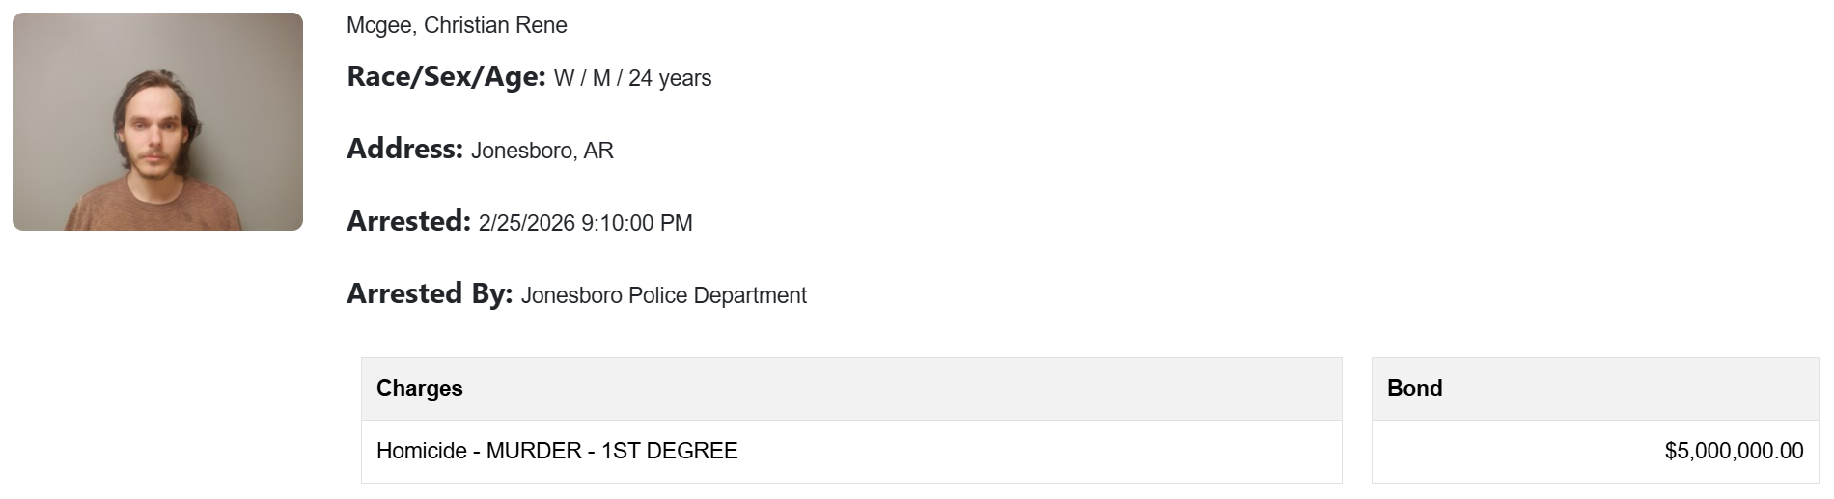Screen dimensions: 1834x499
Task: Click '1ST DEGREE' text in the charge
Action: (669, 451)
